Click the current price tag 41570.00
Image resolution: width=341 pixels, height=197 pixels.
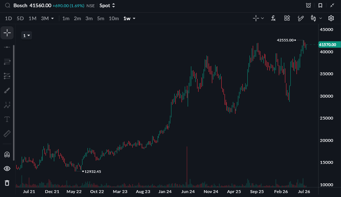point(329,45)
